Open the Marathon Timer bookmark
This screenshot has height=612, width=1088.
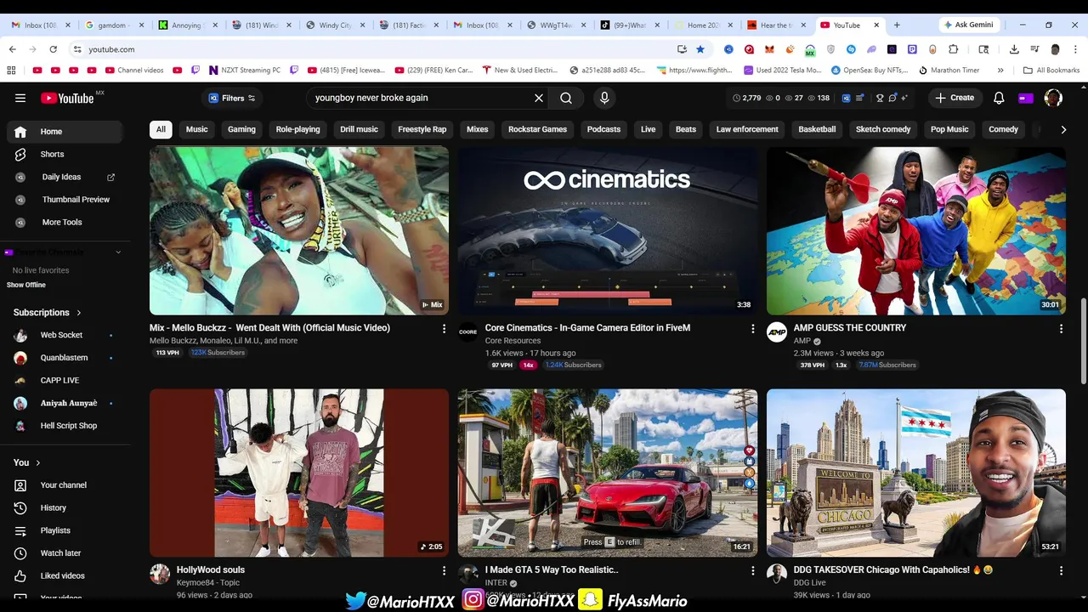coord(949,70)
